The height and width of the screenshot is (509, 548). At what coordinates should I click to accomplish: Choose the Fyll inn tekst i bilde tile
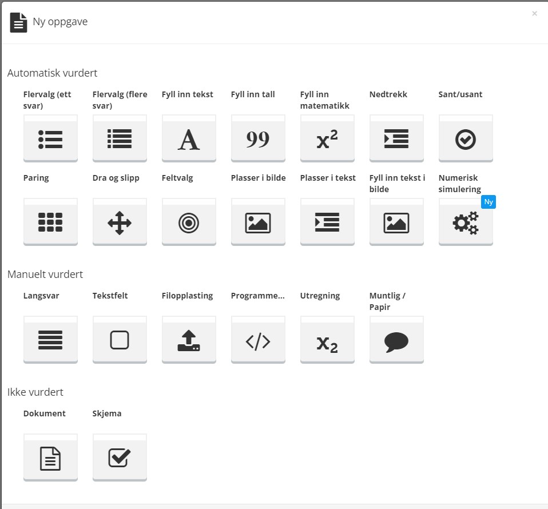[x=396, y=222]
